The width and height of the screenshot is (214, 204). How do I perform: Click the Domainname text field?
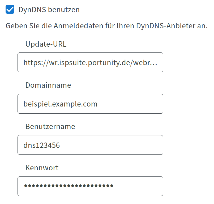tap(90, 104)
